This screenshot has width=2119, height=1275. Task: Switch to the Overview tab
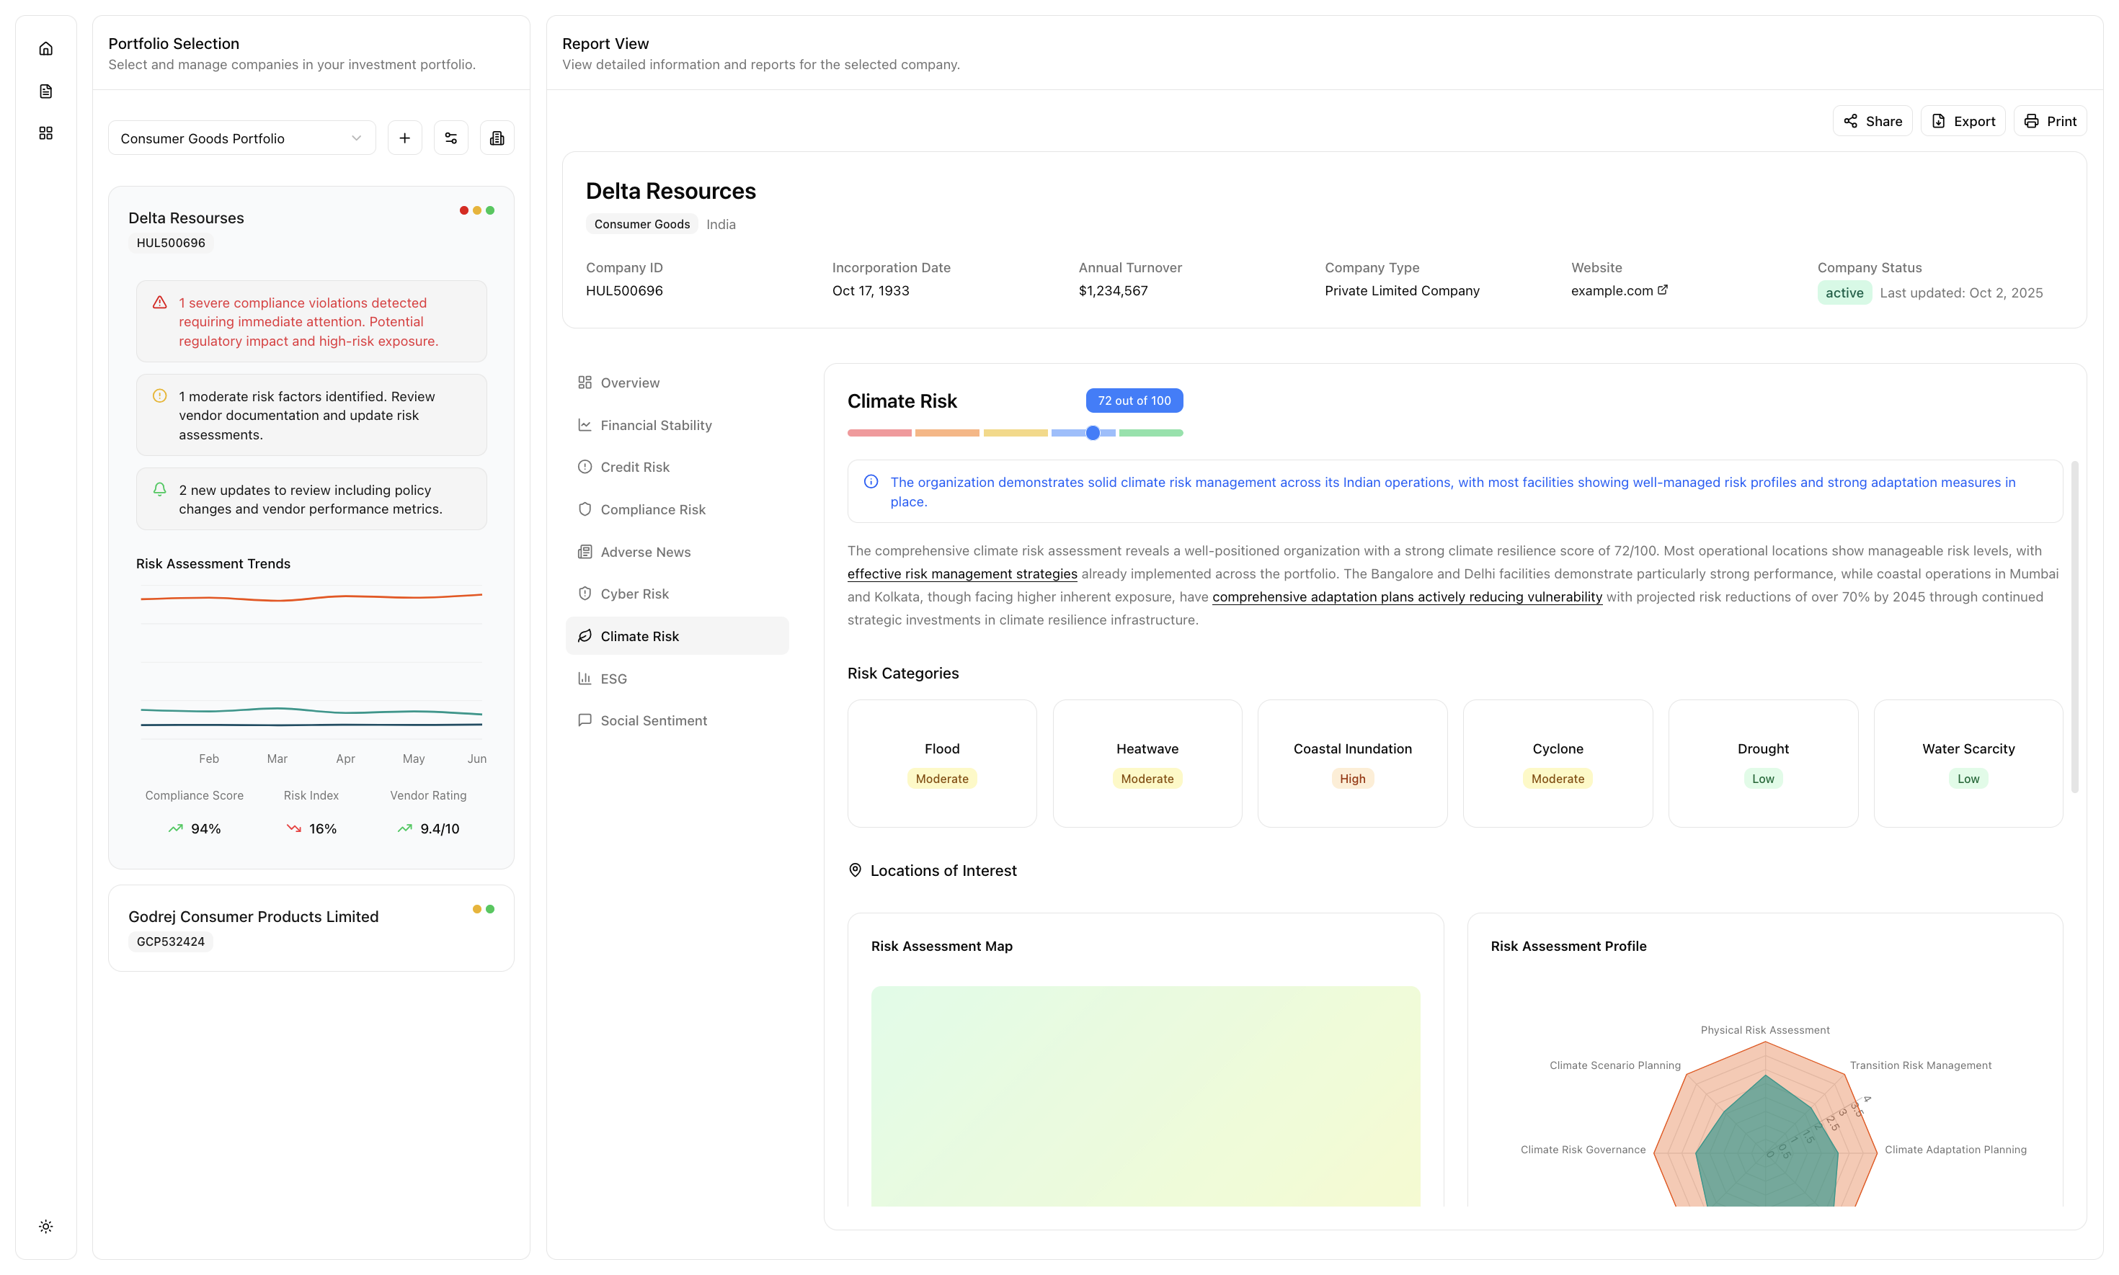pos(677,382)
